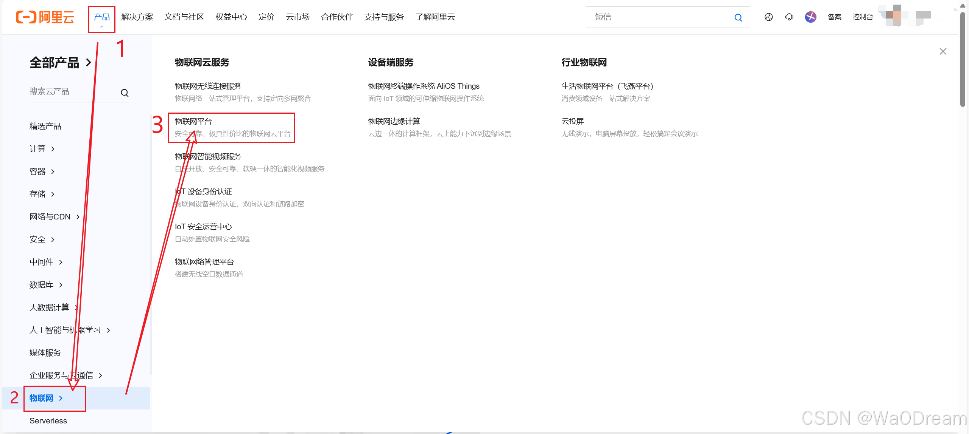Expand 企业服务与云通信 category
The image size is (969, 434).
(66, 375)
